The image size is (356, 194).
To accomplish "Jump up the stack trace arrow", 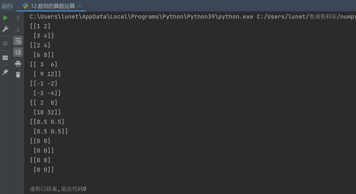I will point(18,18).
